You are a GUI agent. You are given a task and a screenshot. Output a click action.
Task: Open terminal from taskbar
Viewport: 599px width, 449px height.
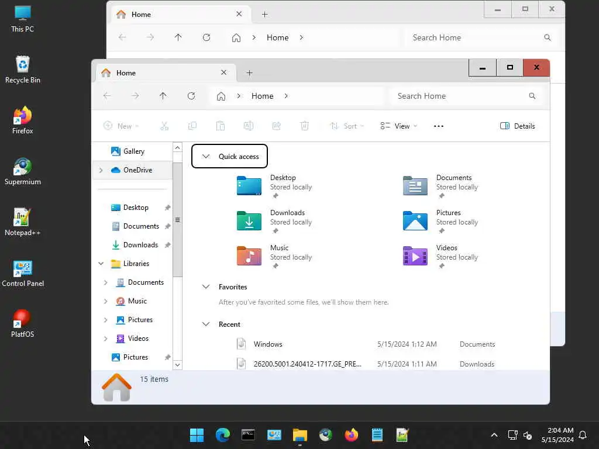(248, 435)
